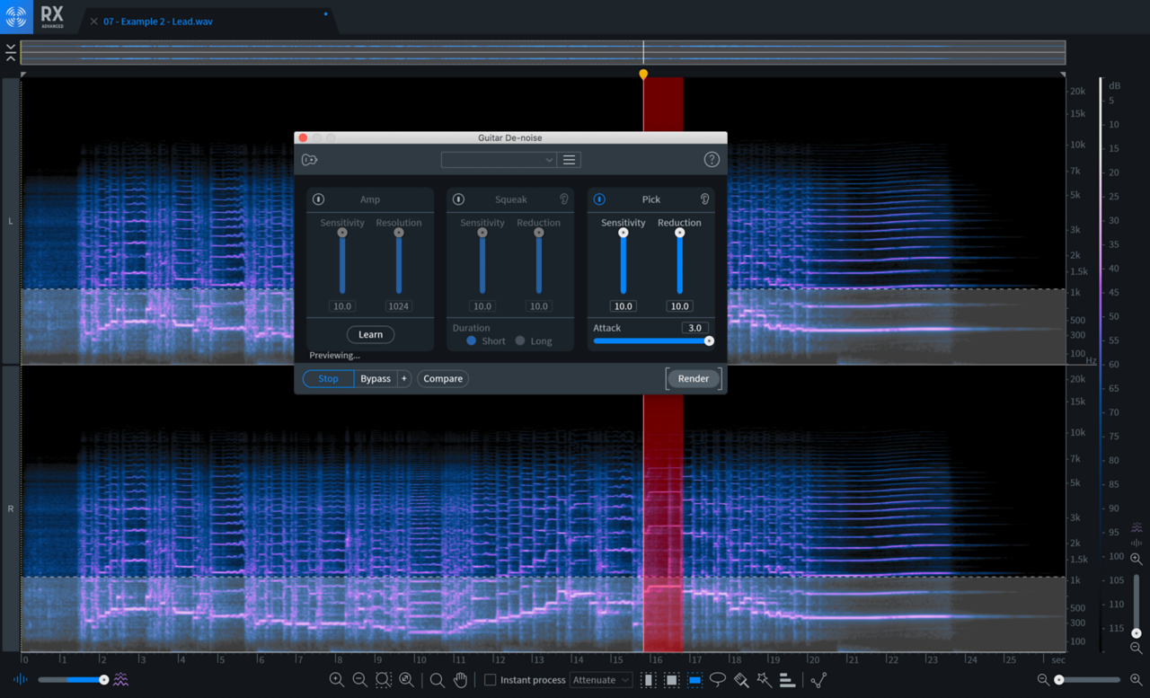Collapse the waveform overview strip
Screen dimensions: 1150x698
[11, 52]
